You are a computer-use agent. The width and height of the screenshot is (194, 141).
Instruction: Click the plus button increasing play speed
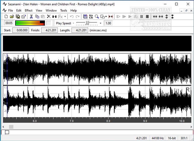(101, 23)
